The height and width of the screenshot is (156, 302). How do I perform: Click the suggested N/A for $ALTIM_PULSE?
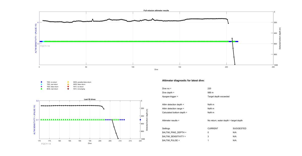[x=235, y=140]
